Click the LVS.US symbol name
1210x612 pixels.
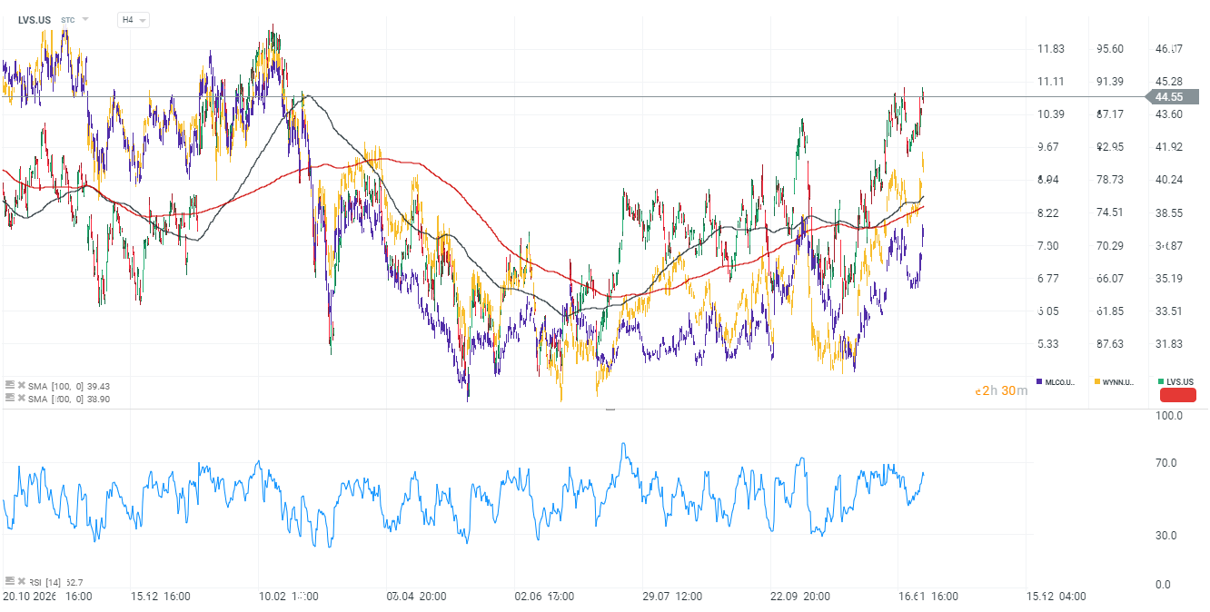click(35, 19)
